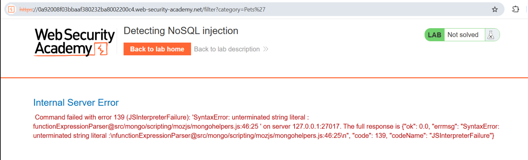528x160 pixels.
Task: Click the double chevron after lab description
Action: pyautogui.click(x=266, y=49)
